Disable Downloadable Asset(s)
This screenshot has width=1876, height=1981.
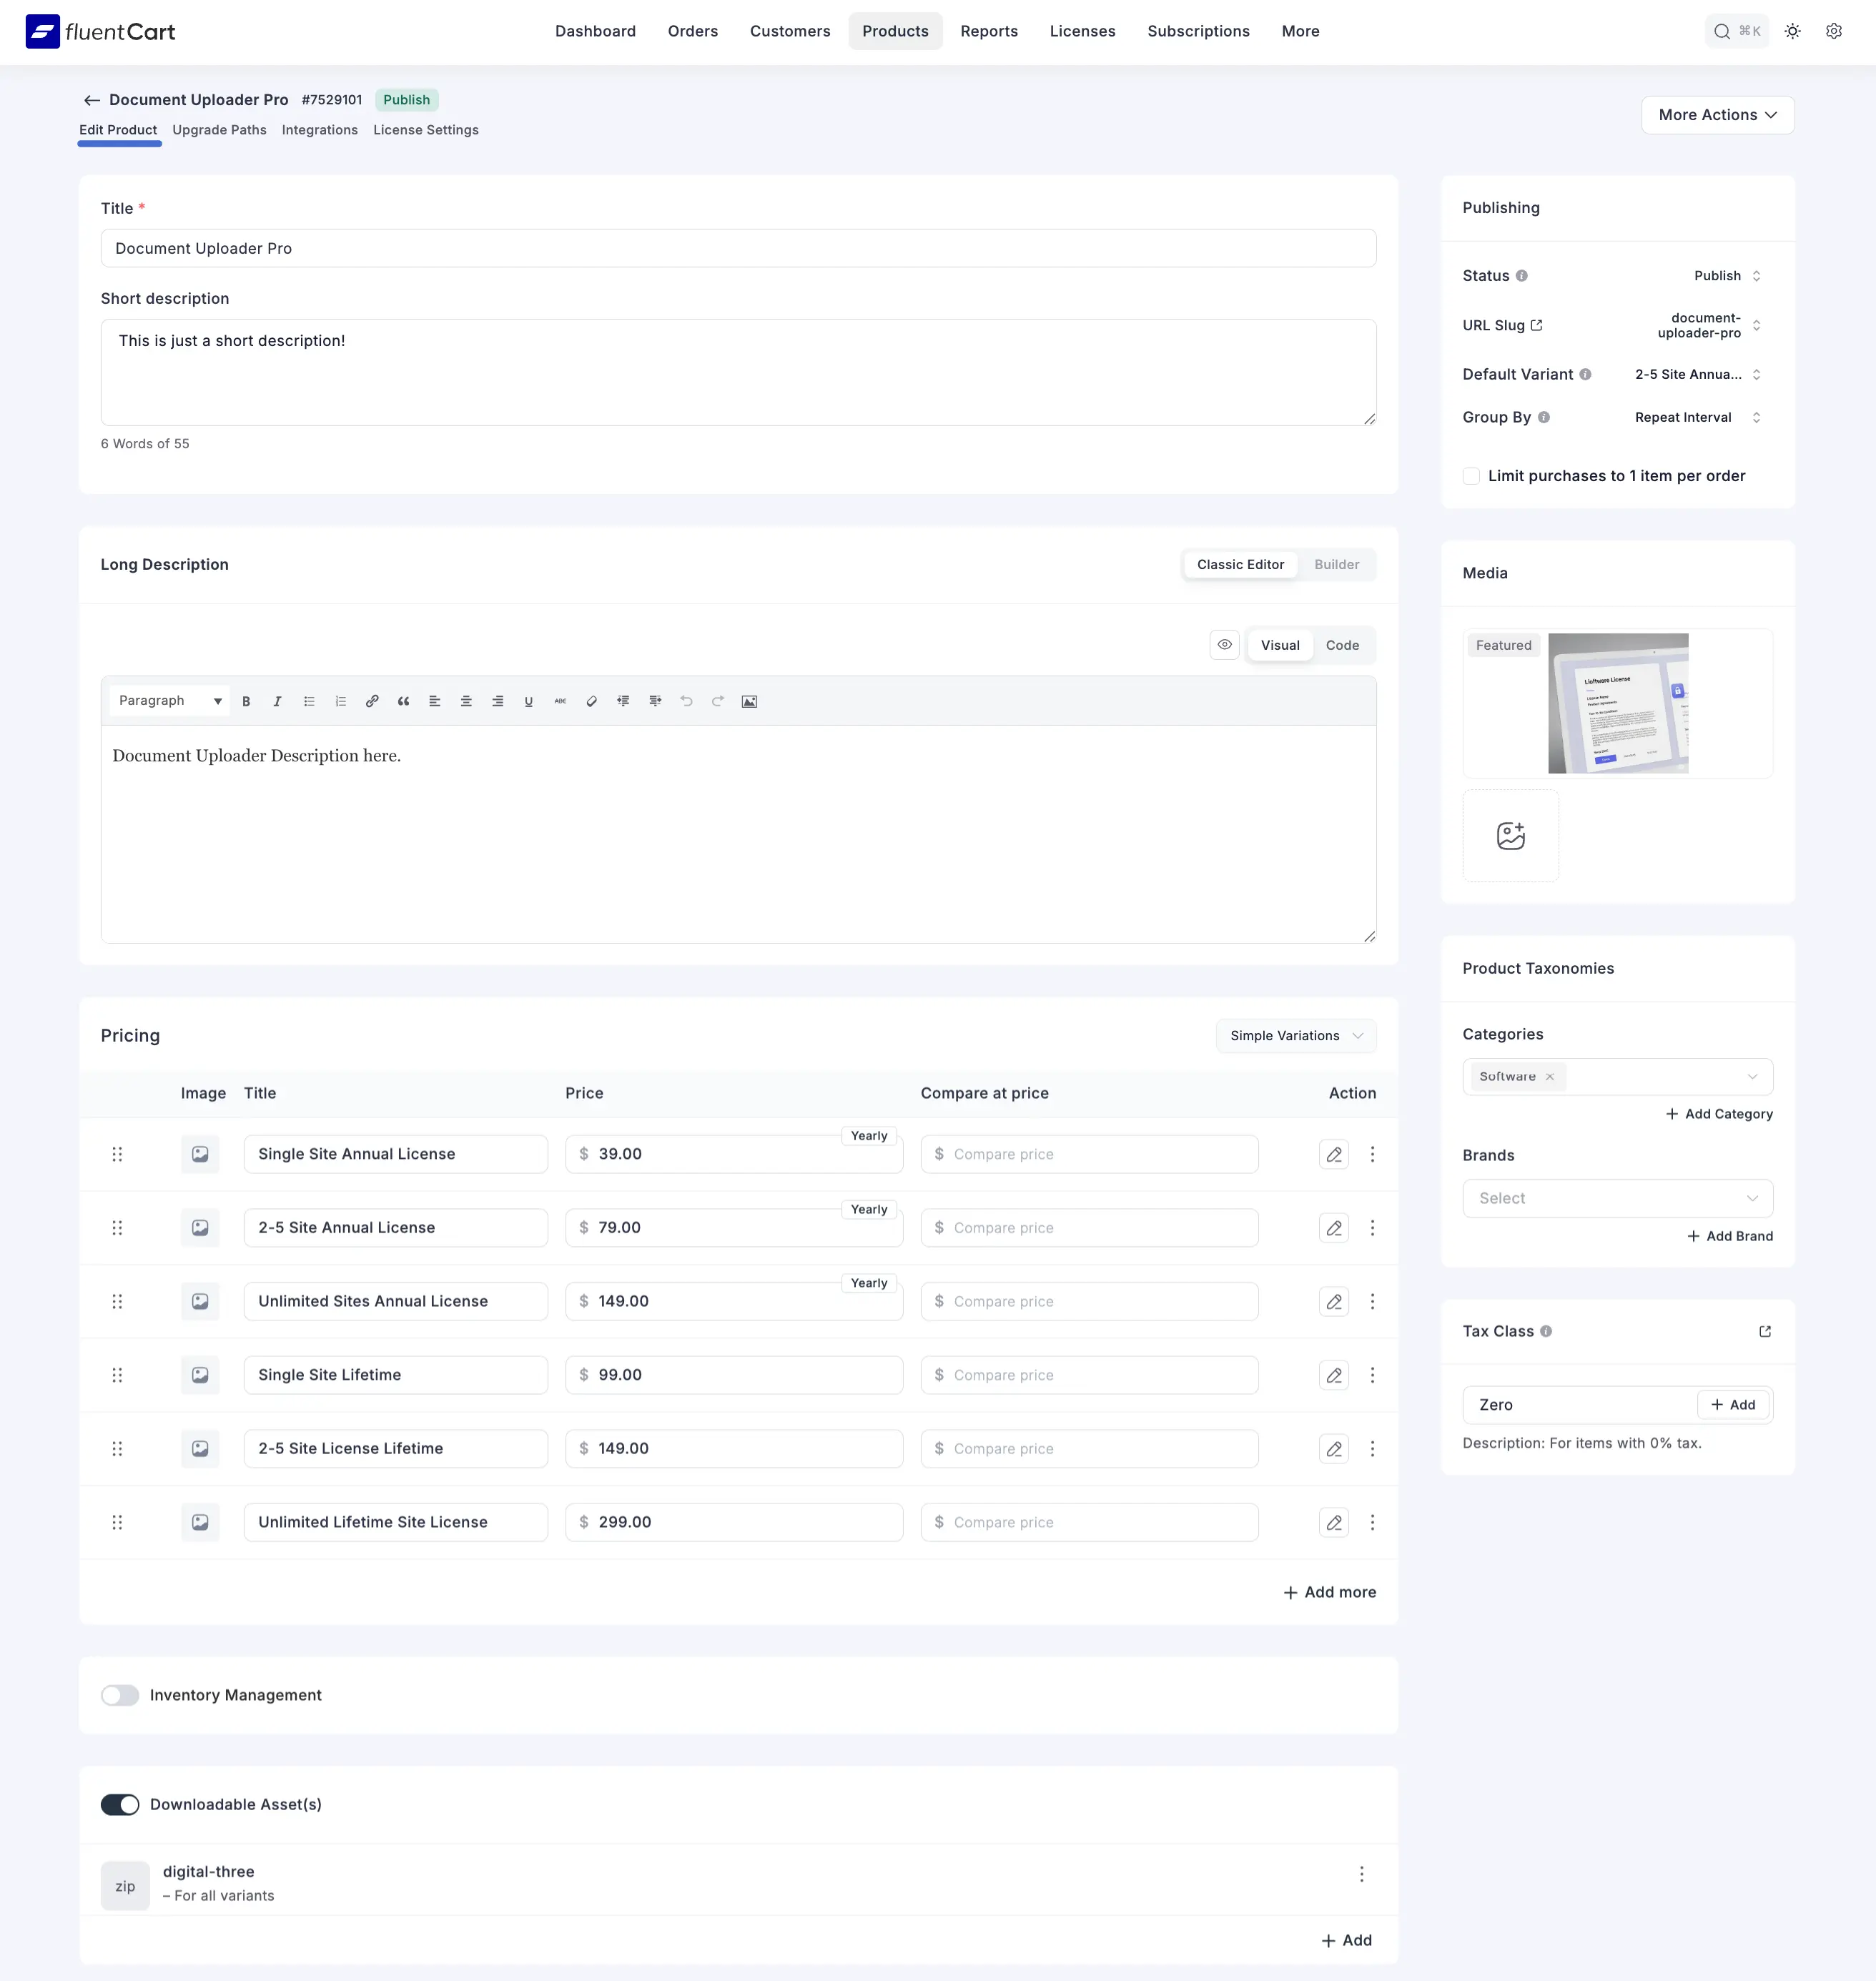[119, 1804]
